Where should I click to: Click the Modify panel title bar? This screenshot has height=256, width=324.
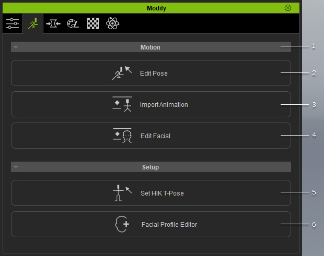click(x=150, y=8)
